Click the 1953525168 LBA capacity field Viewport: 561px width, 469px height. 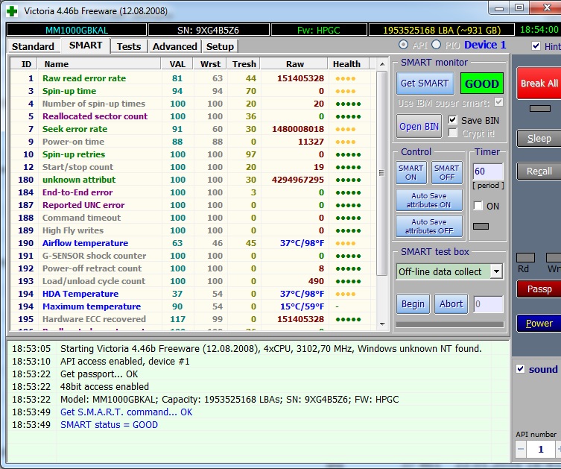pos(442,30)
